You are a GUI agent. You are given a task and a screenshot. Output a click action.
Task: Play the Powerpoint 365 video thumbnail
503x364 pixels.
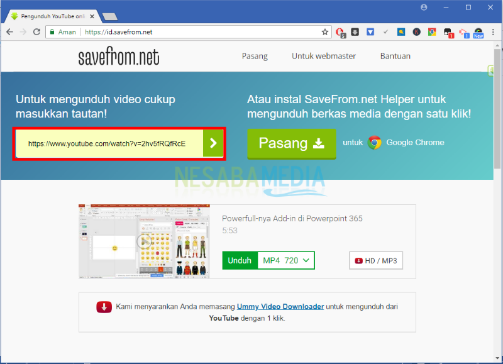point(144,241)
